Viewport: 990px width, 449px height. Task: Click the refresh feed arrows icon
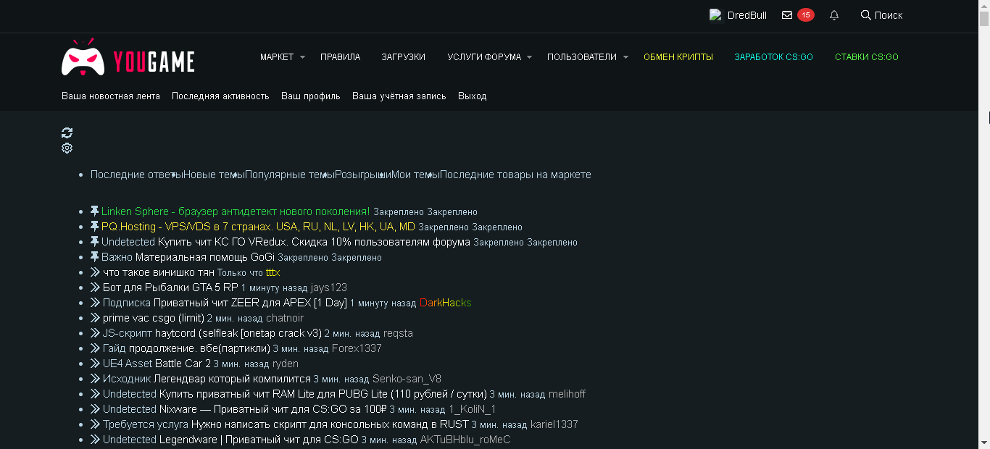[x=67, y=133]
